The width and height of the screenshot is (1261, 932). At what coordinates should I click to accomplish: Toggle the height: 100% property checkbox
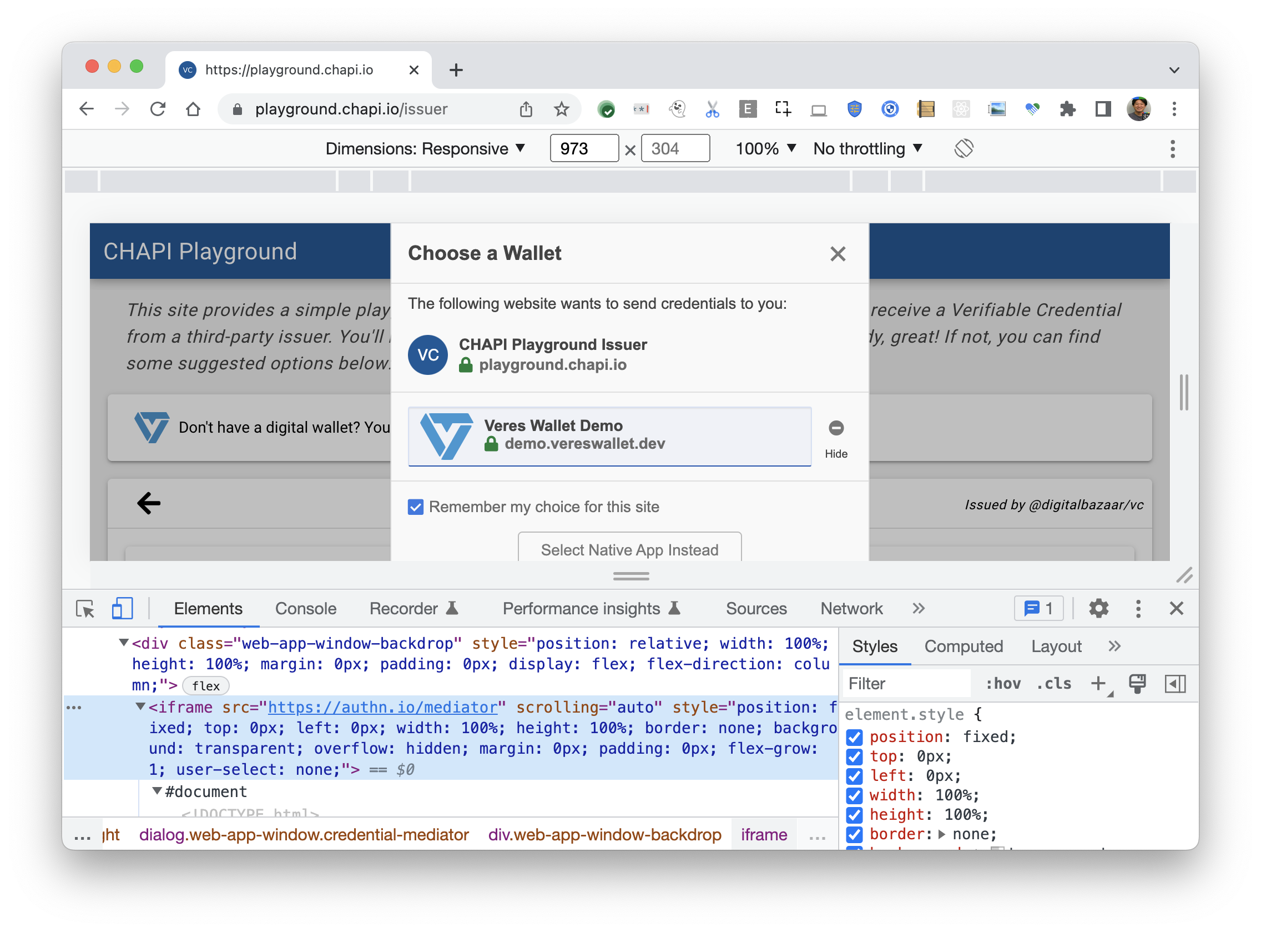click(x=855, y=815)
